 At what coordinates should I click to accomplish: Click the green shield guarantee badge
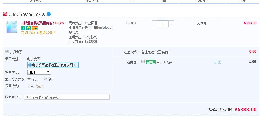pyautogui.click(x=28, y=28)
